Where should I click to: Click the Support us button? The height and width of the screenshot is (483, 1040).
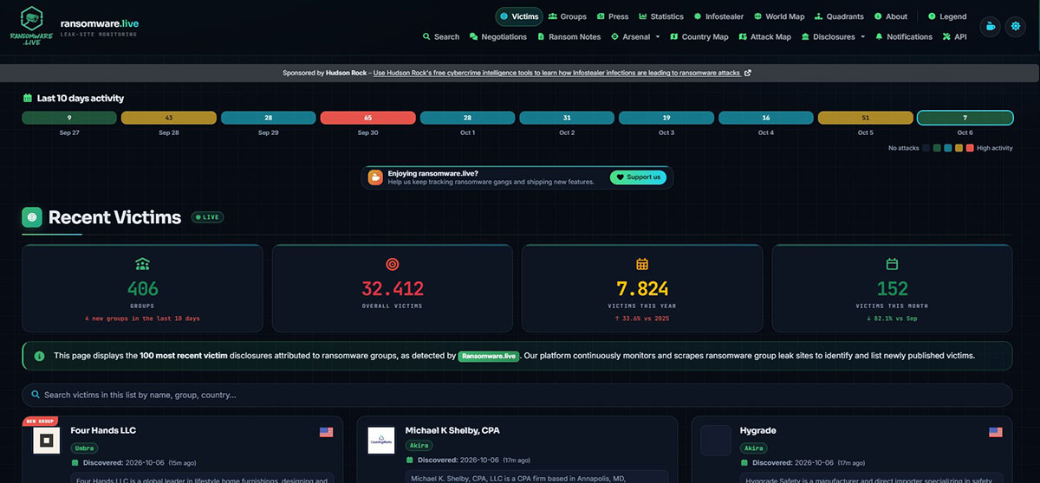pyautogui.click(x=639, y=177)
